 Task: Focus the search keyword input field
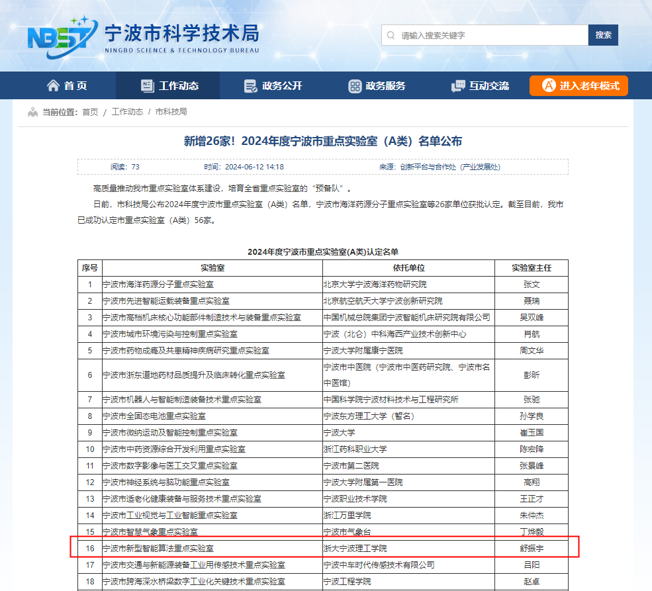point(490,35)
